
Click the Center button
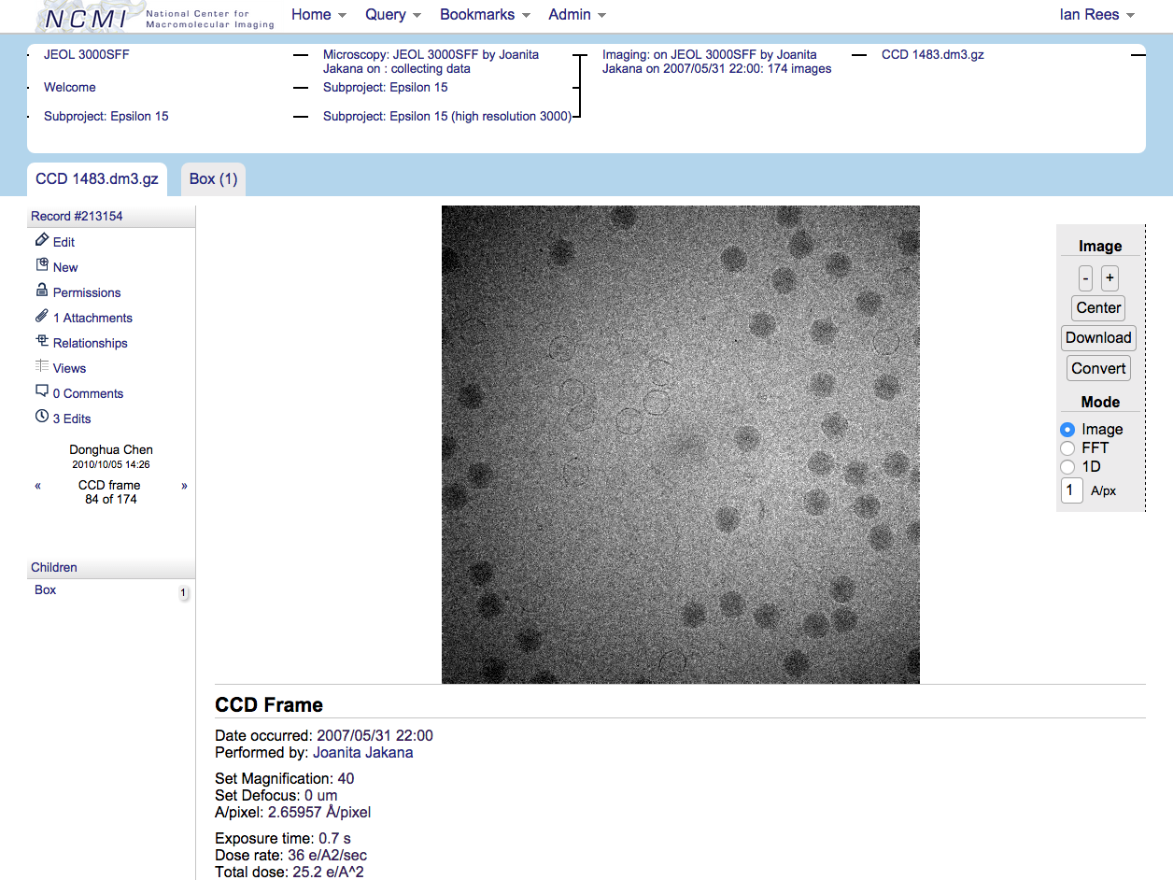point(1098,308)
